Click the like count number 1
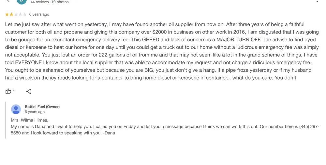Image resolution: width=326 pixels, height=165 pixels. 14,92
